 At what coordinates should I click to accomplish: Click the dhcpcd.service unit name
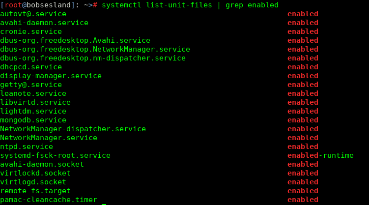point(31,67)
